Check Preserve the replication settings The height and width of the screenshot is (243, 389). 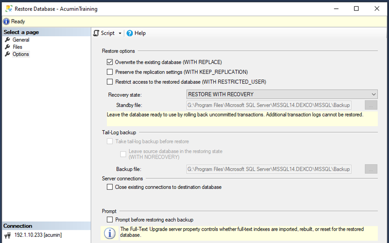[x=110, y=72]
